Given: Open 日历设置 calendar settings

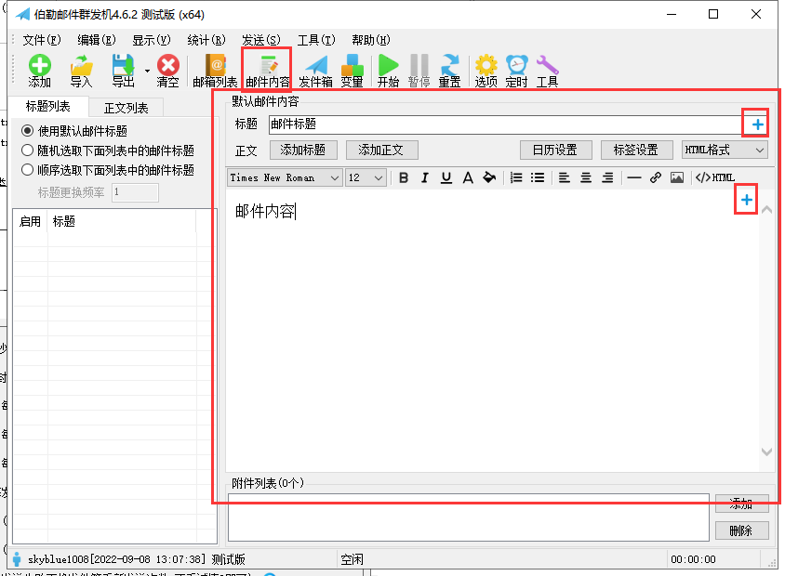Looking at the screenshot, I should coord(555,150).
